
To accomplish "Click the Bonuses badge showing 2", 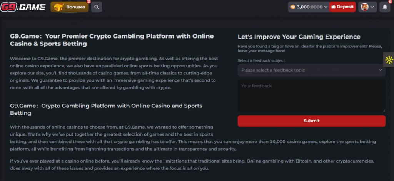I will (x=88, y=2).
